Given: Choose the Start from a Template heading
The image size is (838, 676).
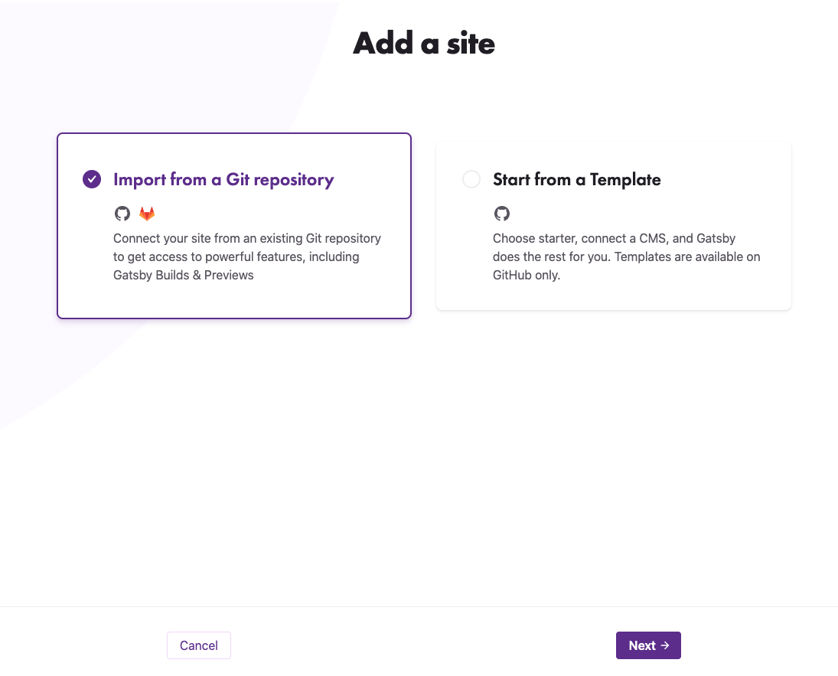Looking at the screenshot, I should pos(577,180).
